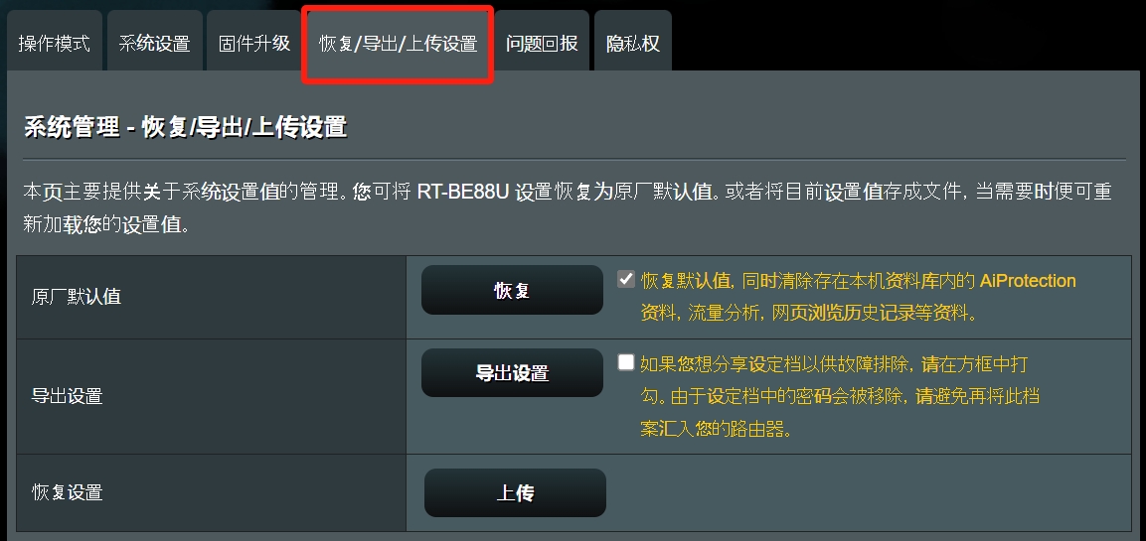Click the 恢复设置 row label

coord(68,492)
